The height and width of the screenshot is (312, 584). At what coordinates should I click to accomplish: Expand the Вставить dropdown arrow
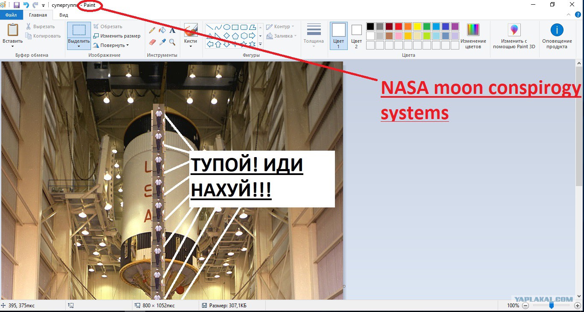click(13, 46)
